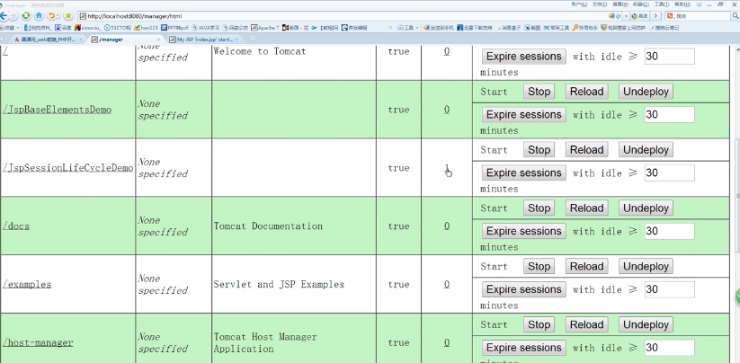Viewport: 740px width, 363px height.
Task: Click Expire sessions in Welcome to Tomcat row
Action: point(524,57)
